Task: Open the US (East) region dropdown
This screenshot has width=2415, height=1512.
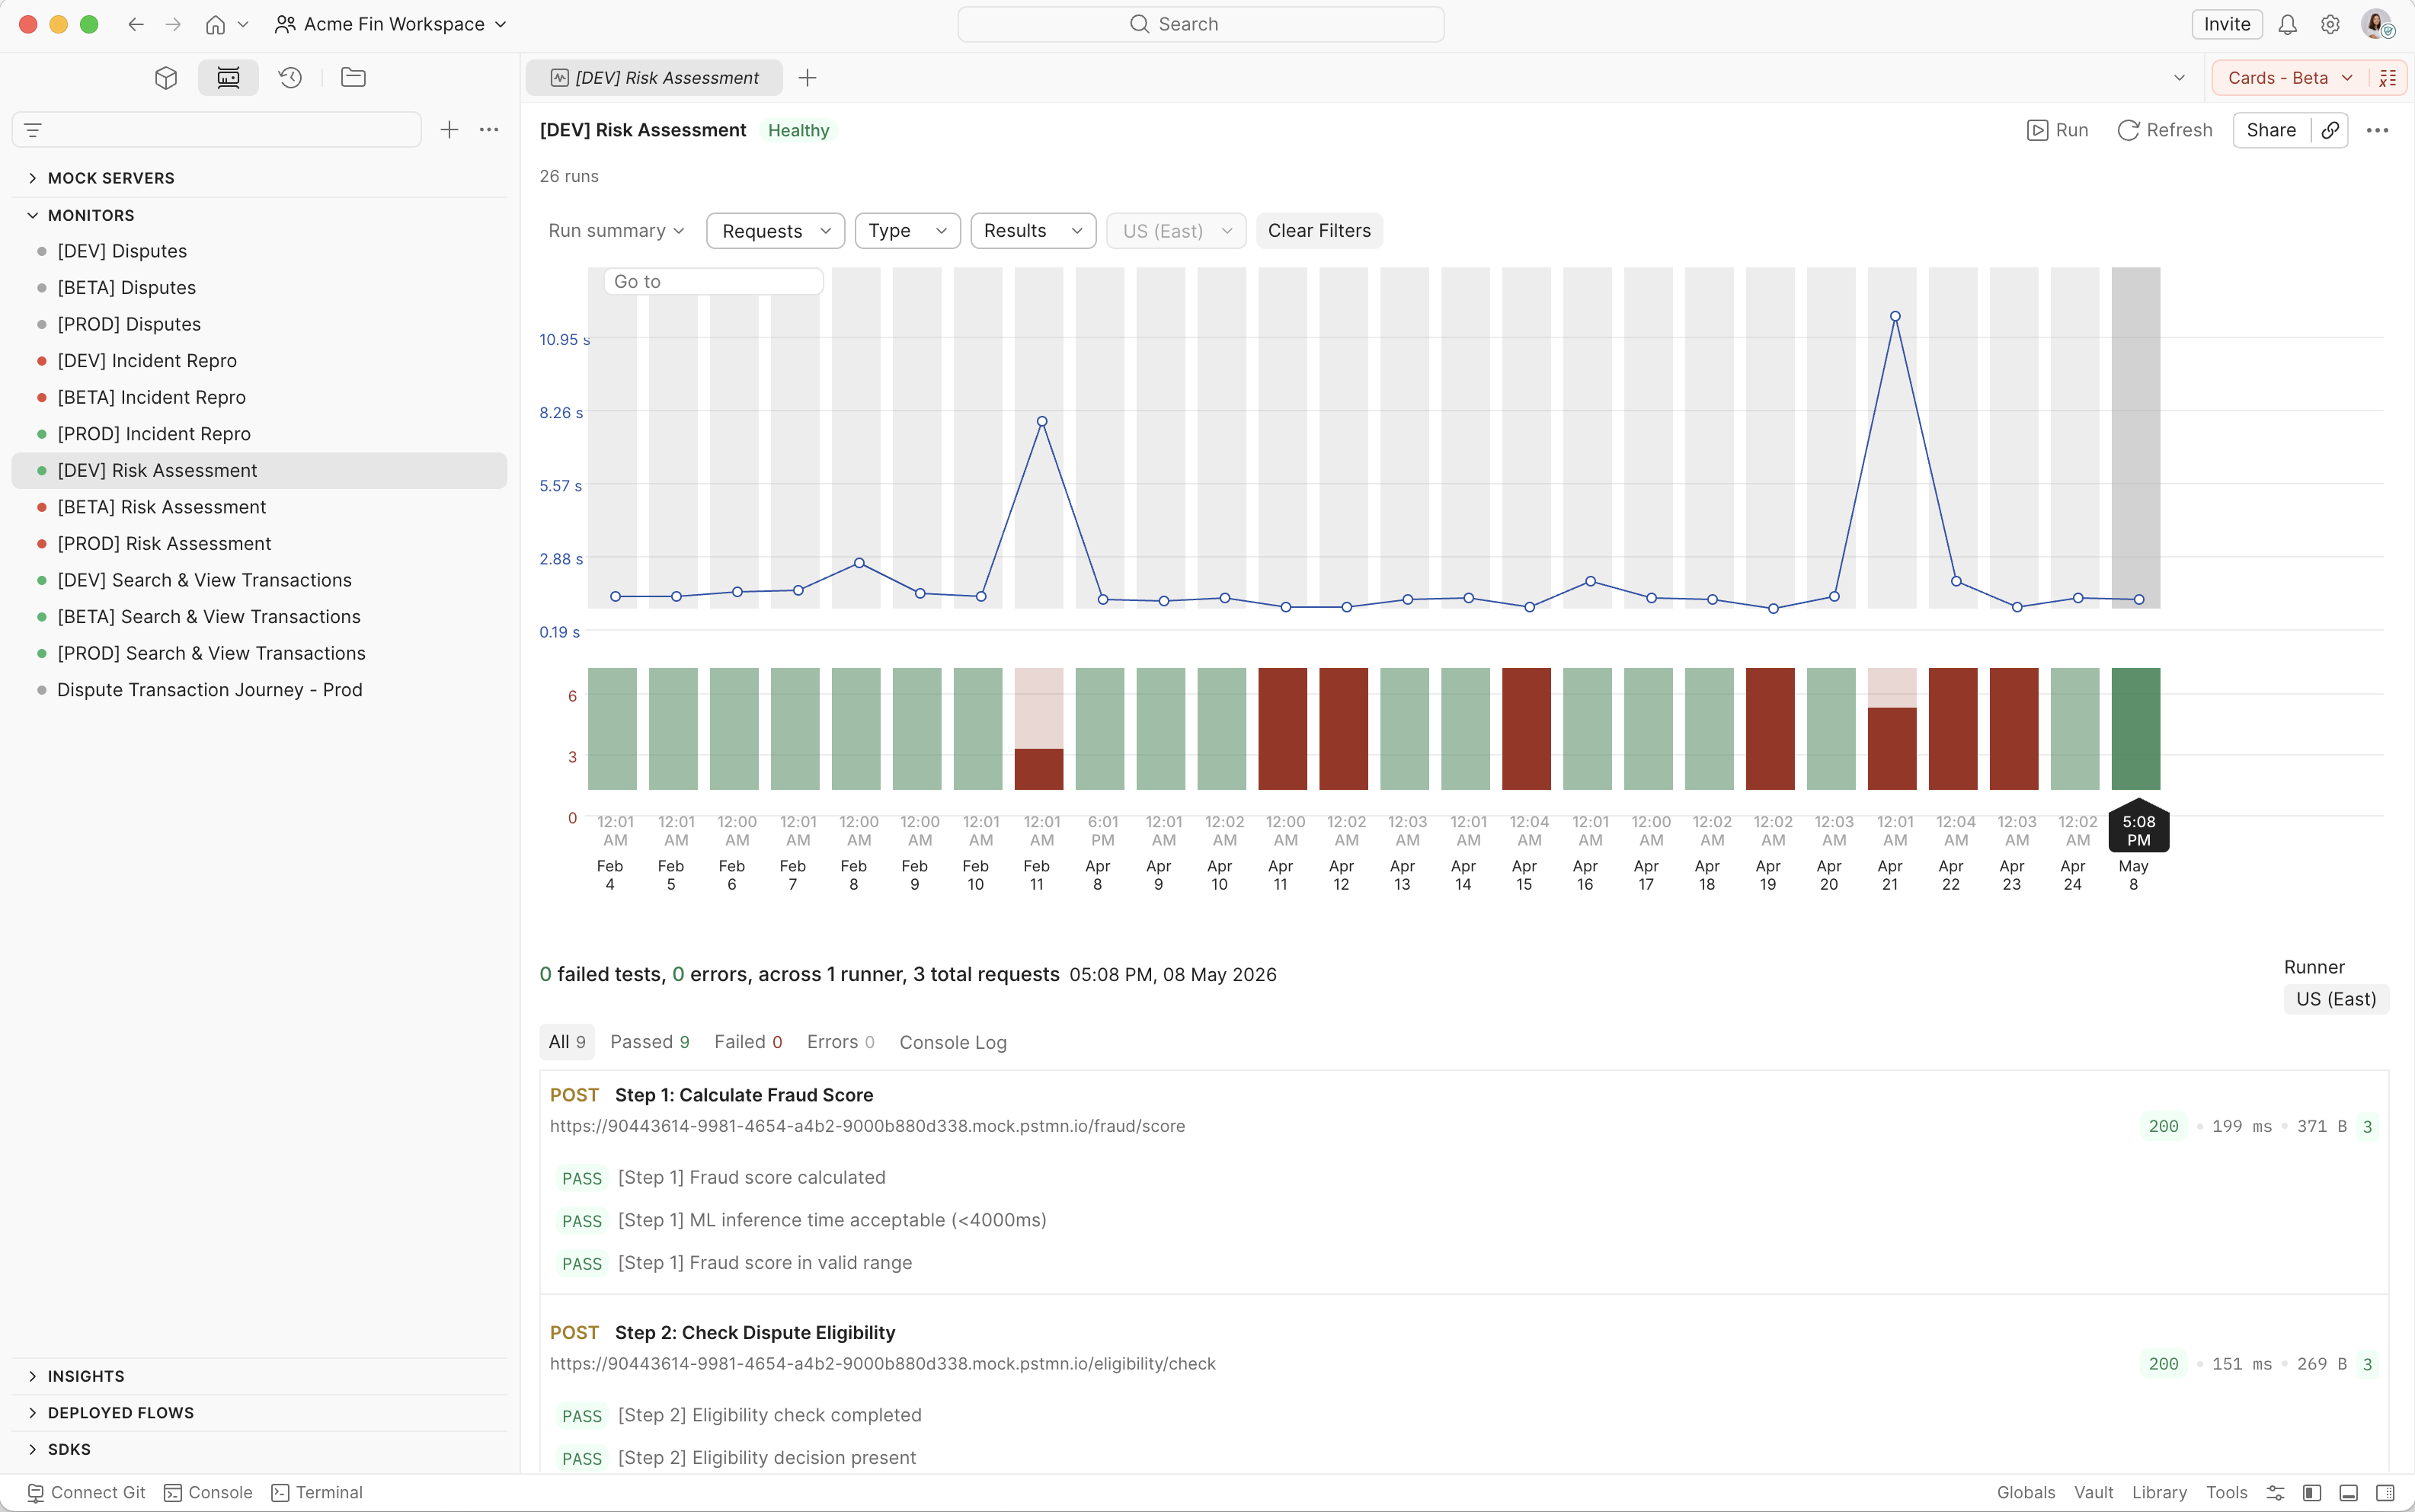Action: coord(1176,231)
